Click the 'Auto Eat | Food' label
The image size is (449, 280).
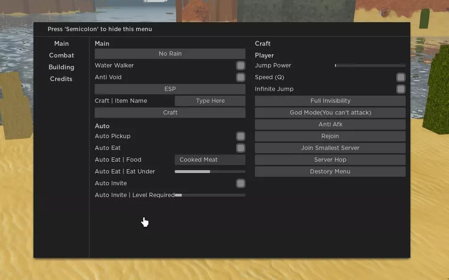(x=118, y=160)
